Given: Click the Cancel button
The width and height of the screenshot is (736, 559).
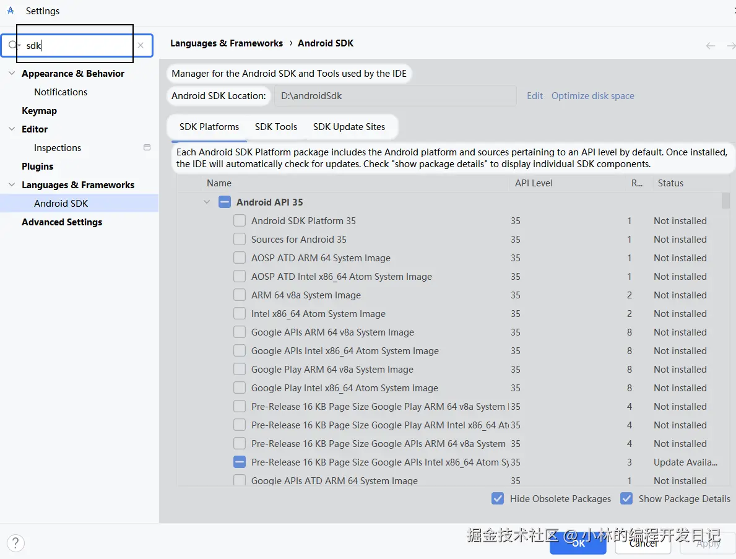Looking at the screenshot, I should [x=643, y=544].
